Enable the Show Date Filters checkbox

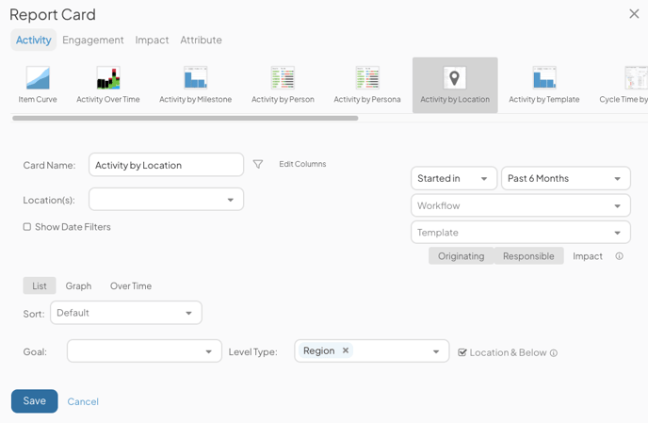[x=27, y=227]
